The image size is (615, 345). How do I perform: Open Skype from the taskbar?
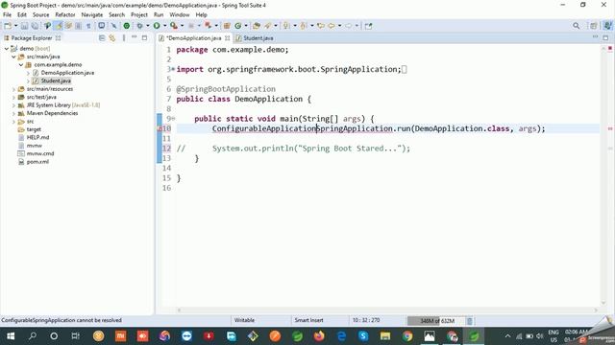pyautogui.click(x=363, y=336)
